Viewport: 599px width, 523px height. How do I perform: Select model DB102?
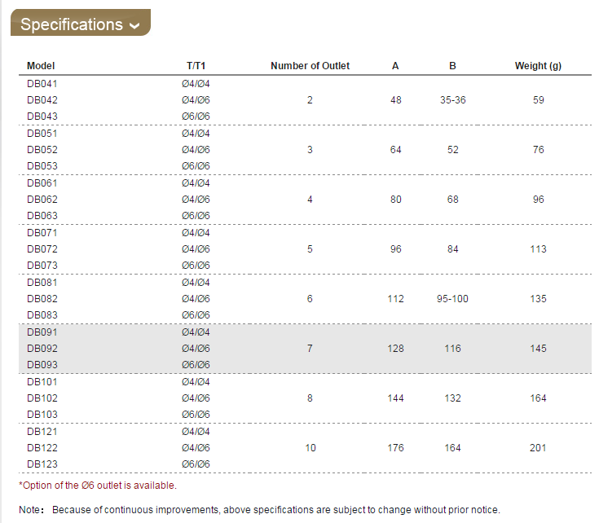tap(42, 398)
